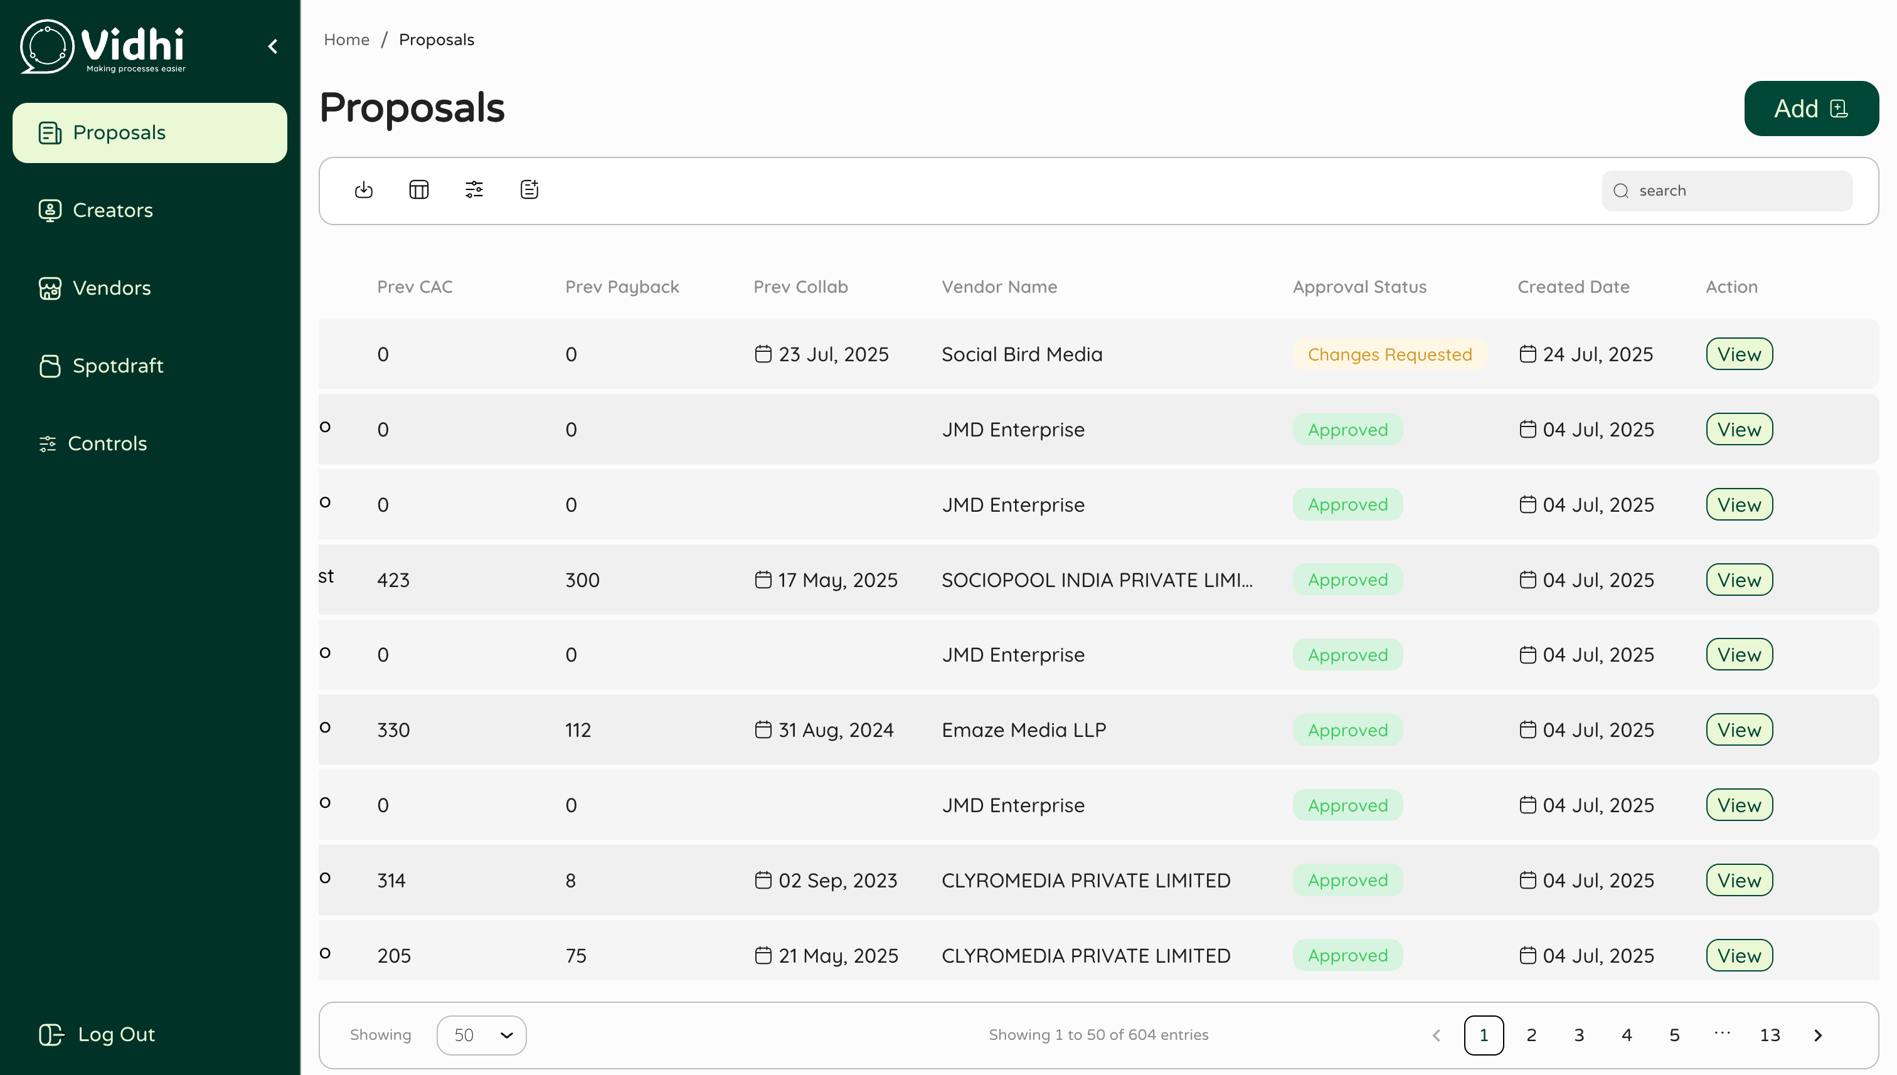Screen dimensions: 1897x1075
Task: Click Home in the breadcrumb
Action: pos(346,40)
